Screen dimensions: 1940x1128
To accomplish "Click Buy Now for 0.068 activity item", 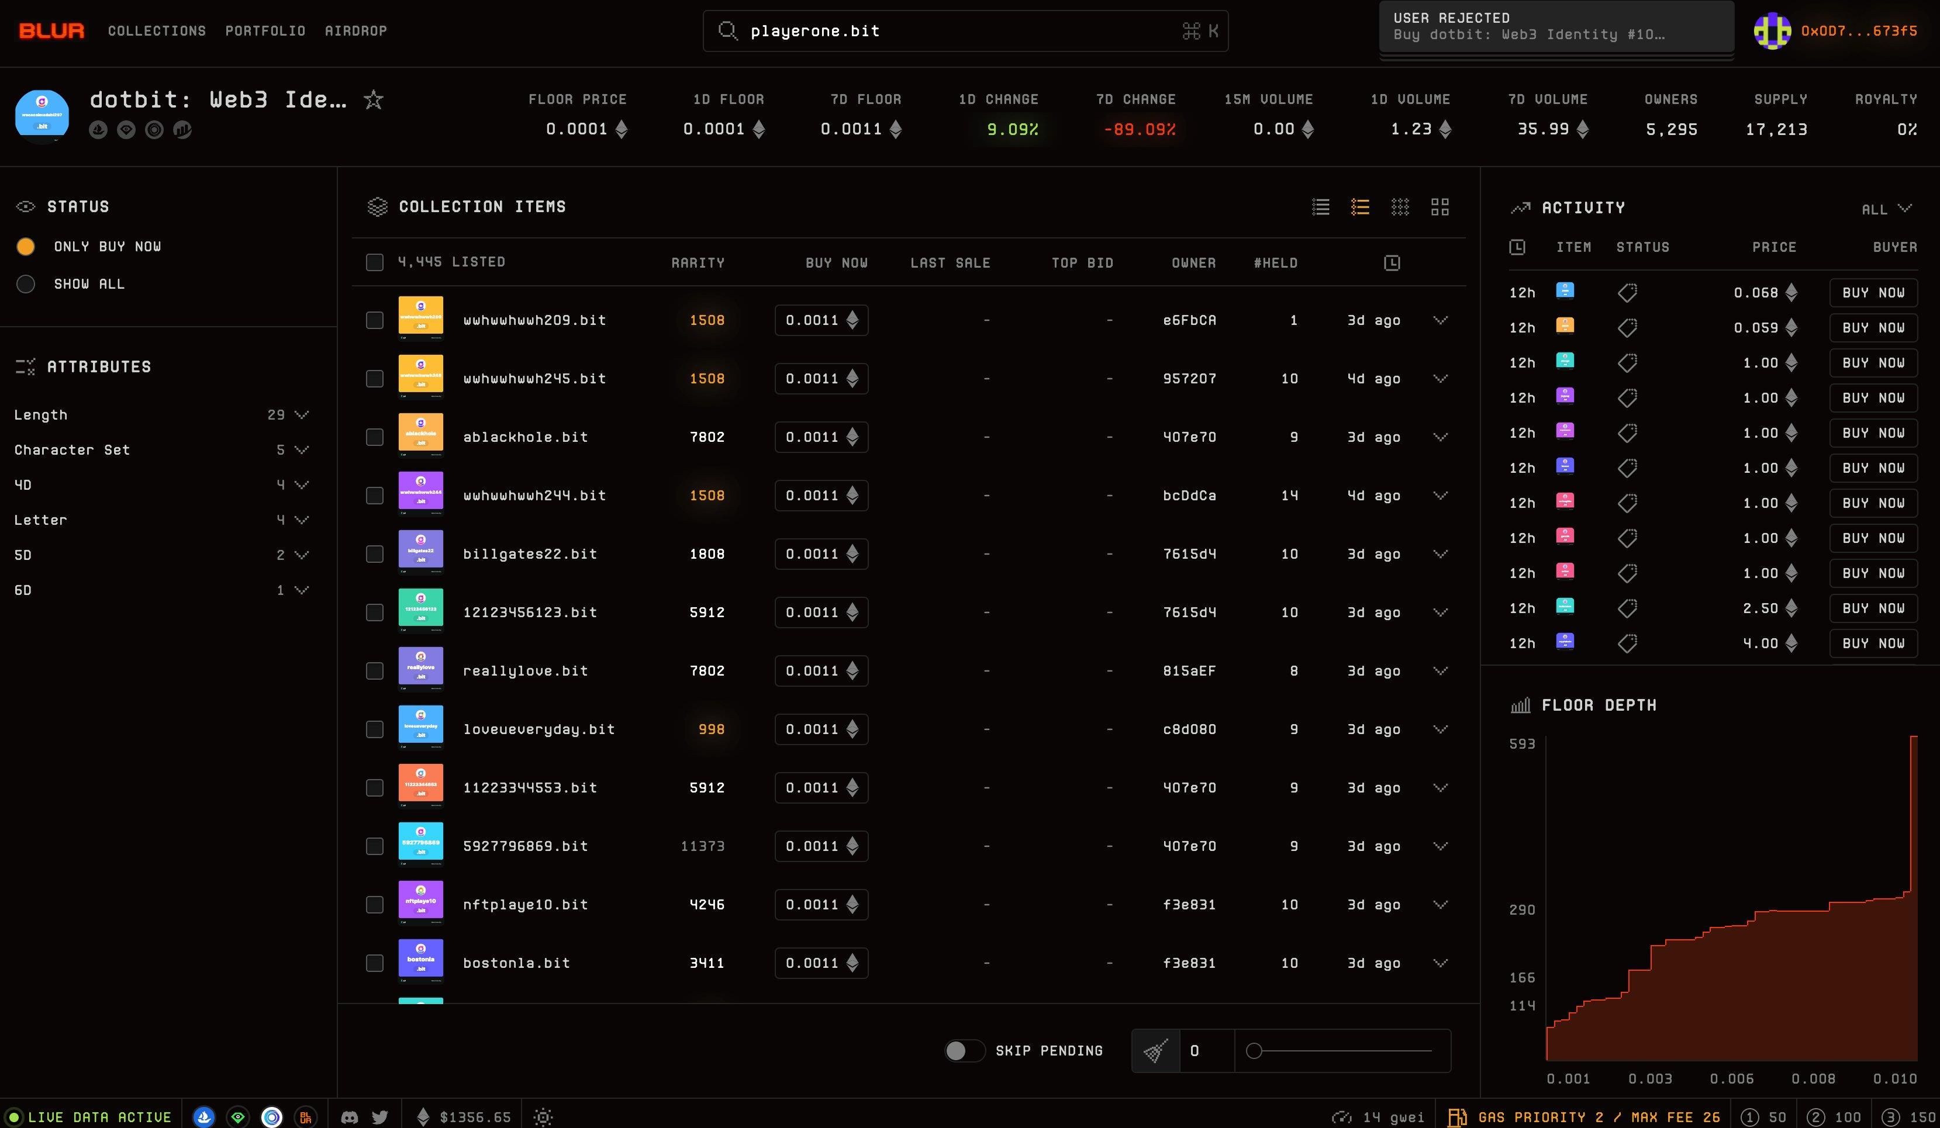I will 1873,293.
